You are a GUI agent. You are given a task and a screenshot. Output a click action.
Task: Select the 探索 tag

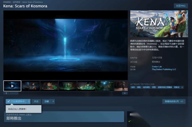click(x=154, y=87)
